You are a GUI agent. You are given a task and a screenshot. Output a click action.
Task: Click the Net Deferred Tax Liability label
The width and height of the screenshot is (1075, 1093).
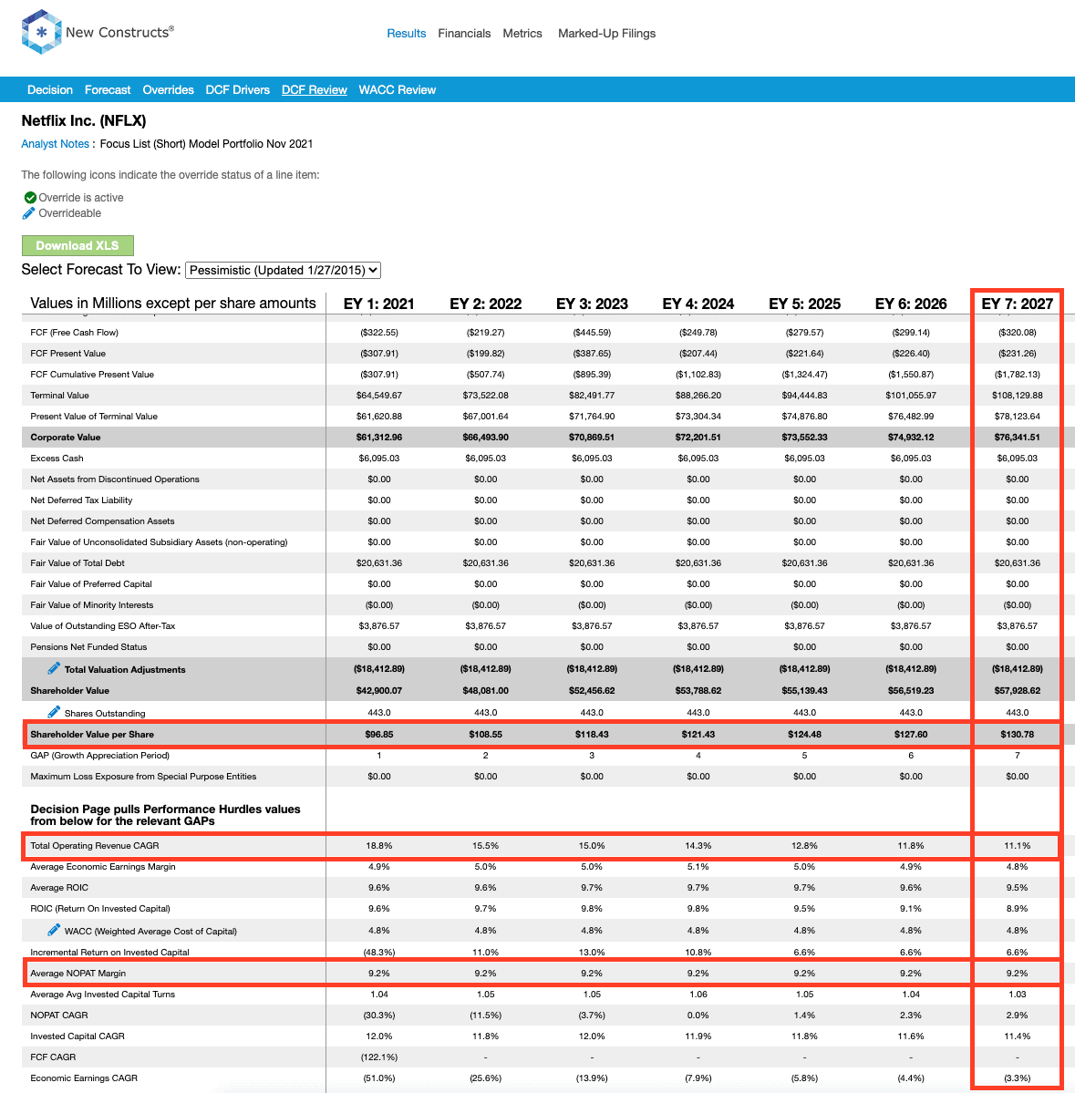click(81, 500)
